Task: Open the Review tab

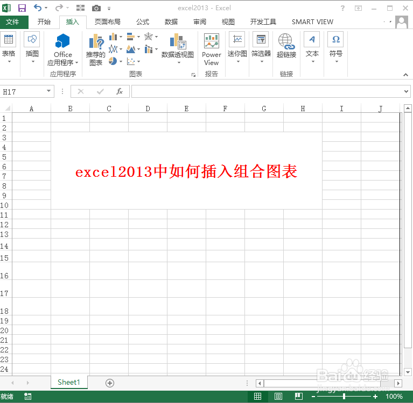Action: coord(200,22)
